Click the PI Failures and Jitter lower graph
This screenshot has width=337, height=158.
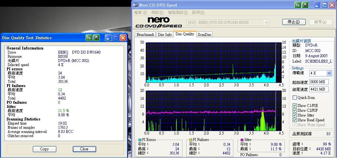tap(214, 110)
